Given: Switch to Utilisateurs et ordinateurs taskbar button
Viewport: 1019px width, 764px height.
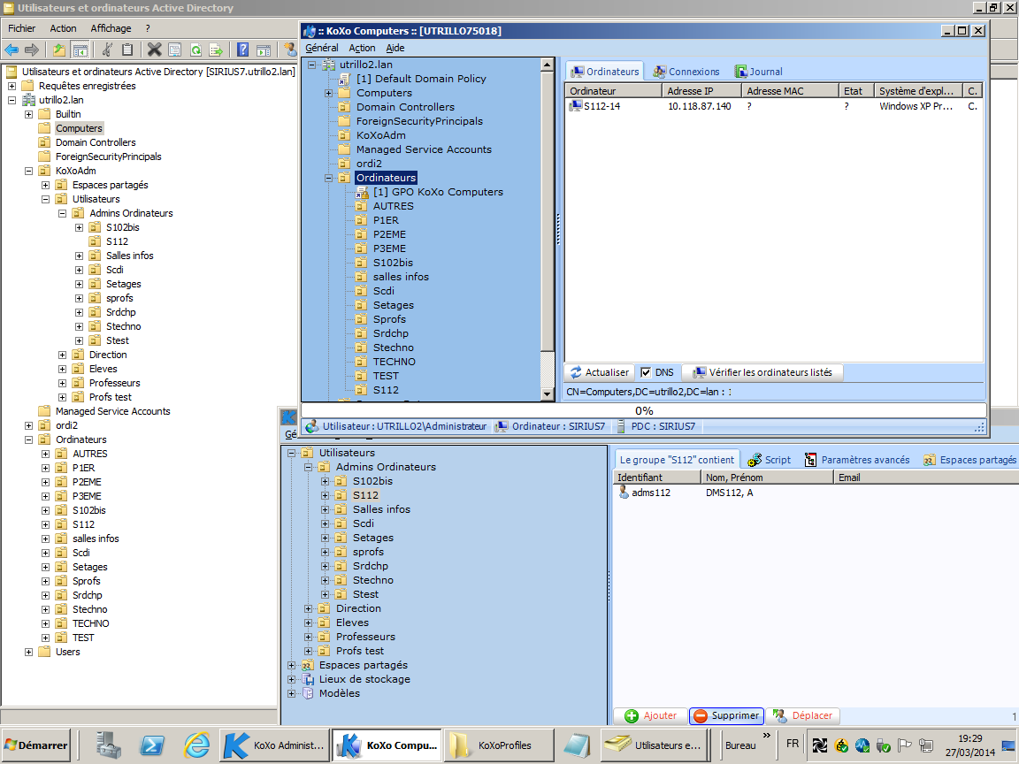Looking at the screenshot, I should point(656,745).
